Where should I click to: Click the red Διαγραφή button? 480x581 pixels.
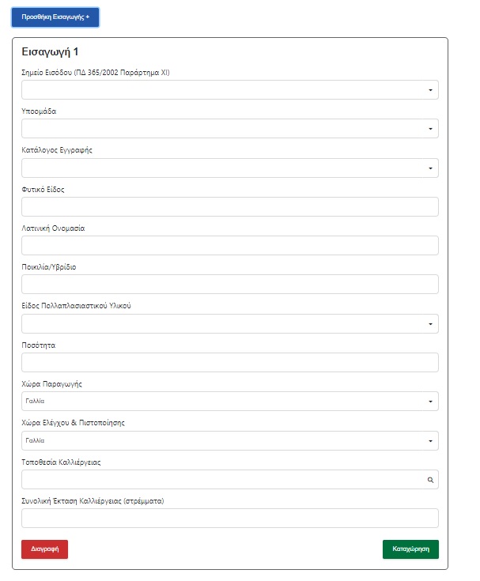(44, 549)
